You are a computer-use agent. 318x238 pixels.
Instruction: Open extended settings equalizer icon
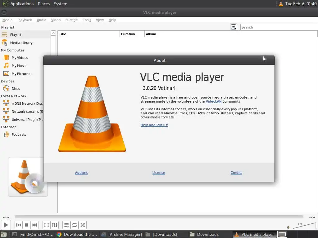point(55,225)
